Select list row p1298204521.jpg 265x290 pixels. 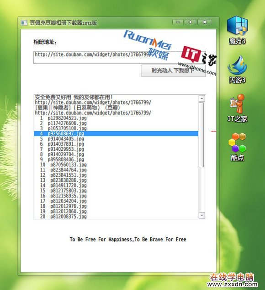tap(116, 118)
